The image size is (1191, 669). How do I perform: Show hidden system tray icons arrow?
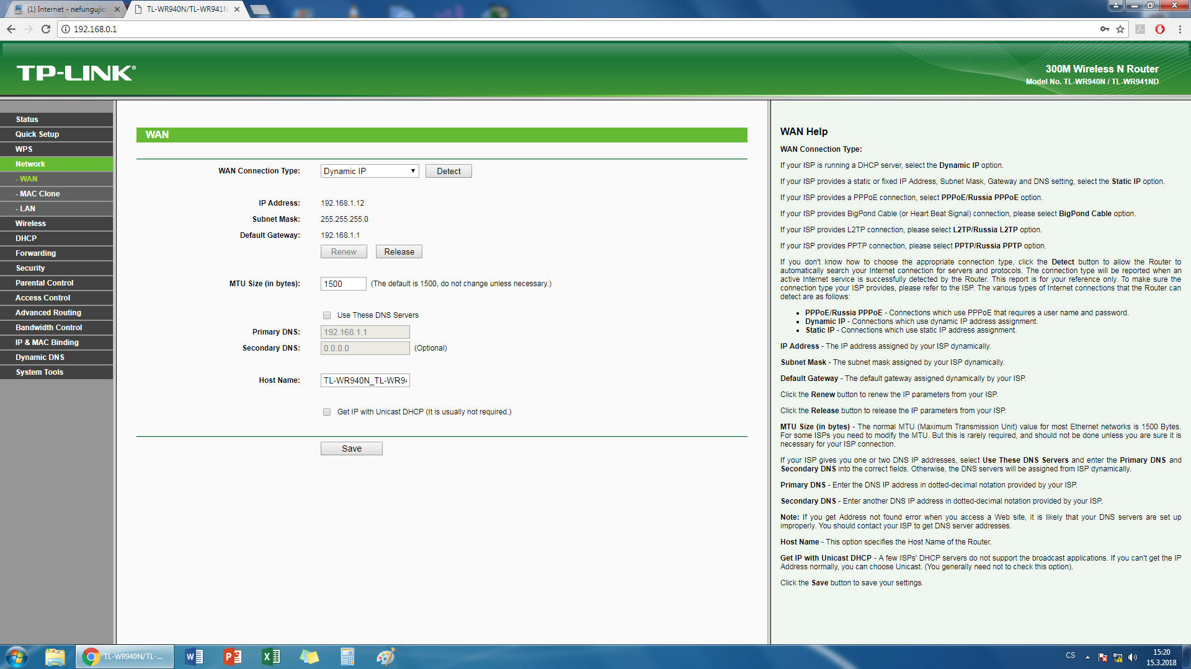pyautogui.click(x=1087, y=657)
